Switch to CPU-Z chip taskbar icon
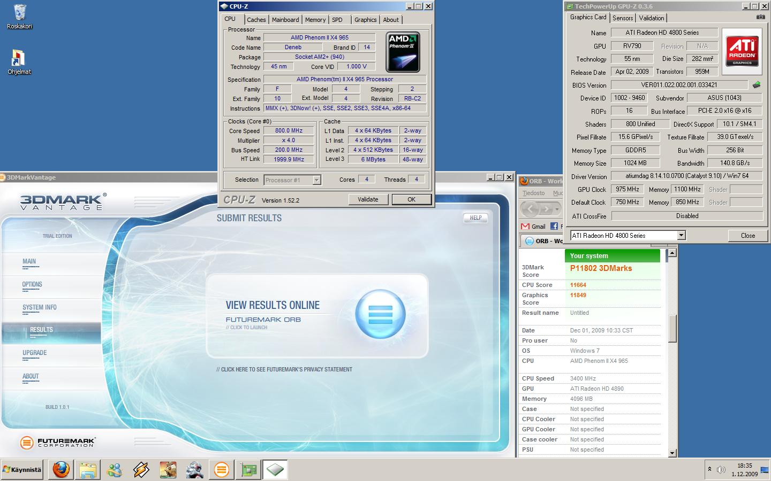 pos(275,470)
